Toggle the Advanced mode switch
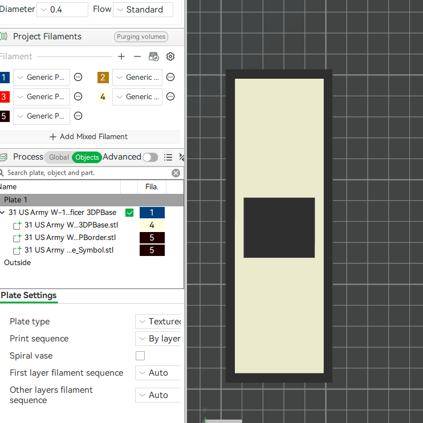 (x=151, y=157)
